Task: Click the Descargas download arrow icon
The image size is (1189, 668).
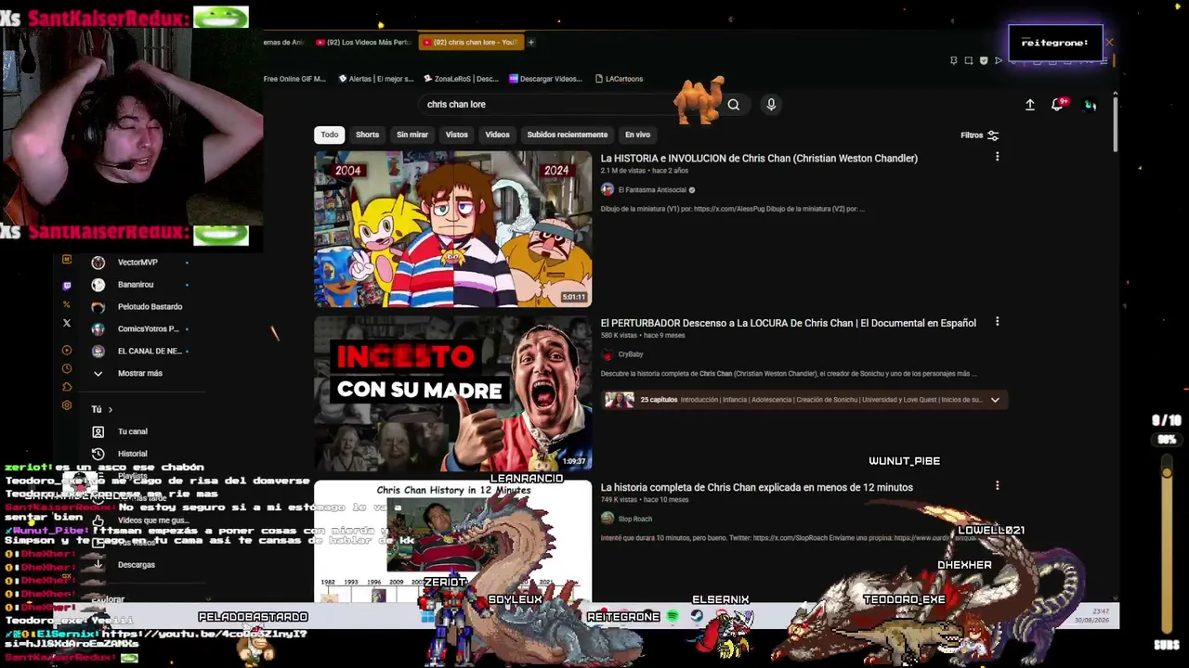Action: pyautogui.click(x=98, y=564)
